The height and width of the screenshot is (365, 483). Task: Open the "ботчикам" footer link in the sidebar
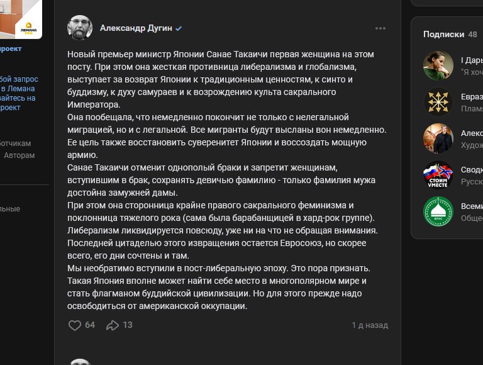click(x=15, y=143)
